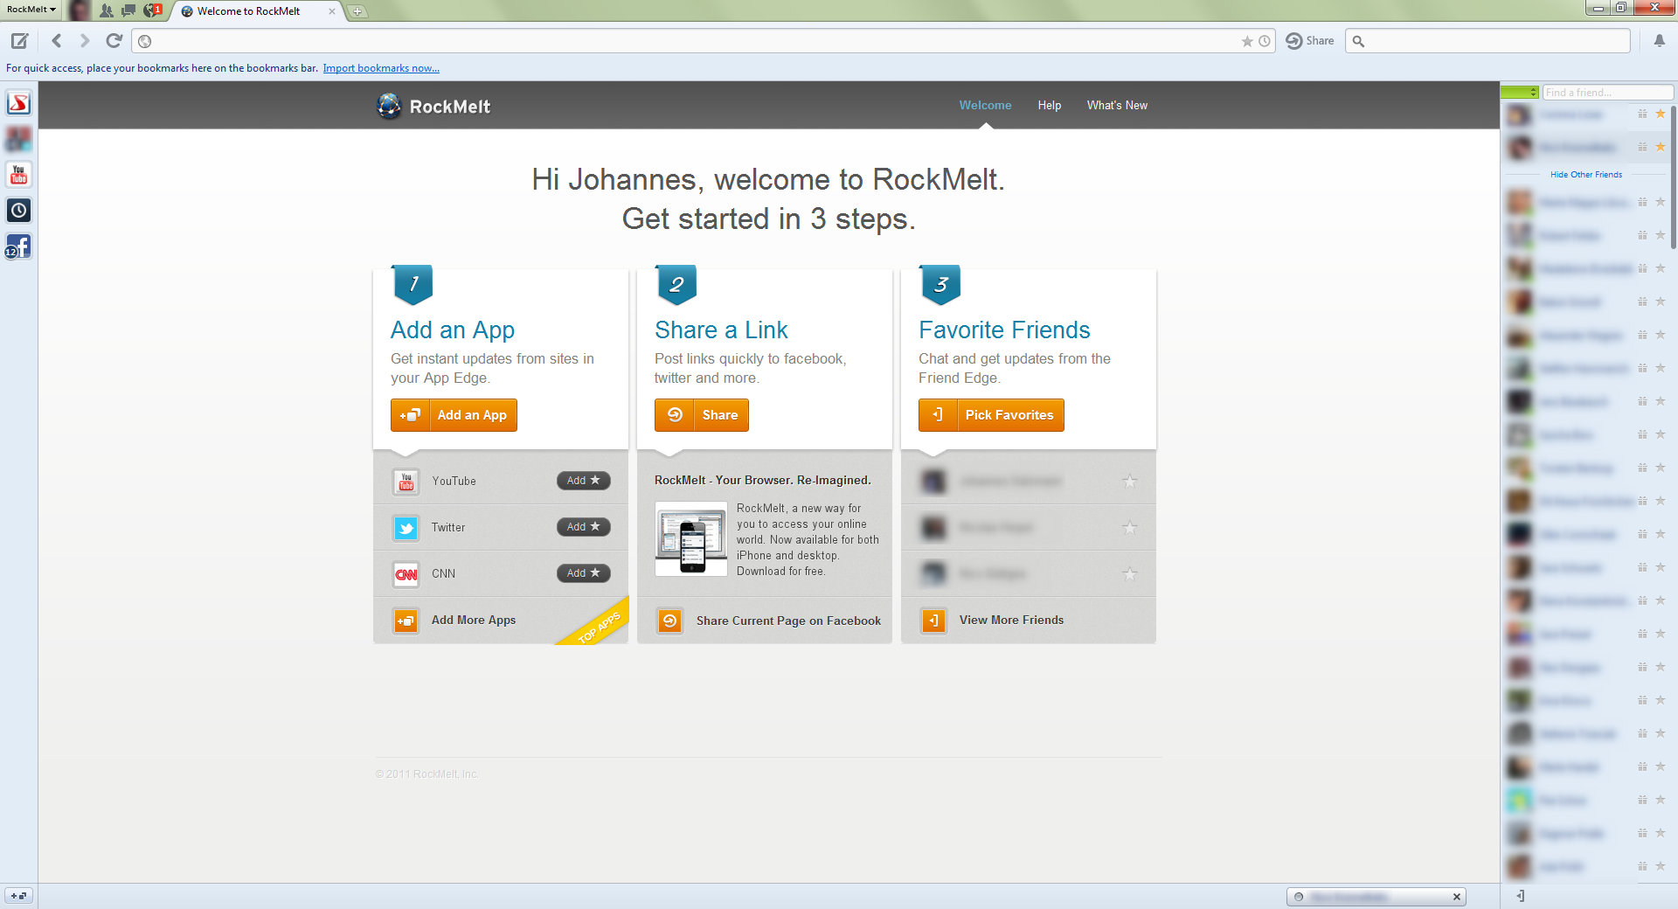Screen dimensions: 1678x909
Task: Go back with the back arrow
Action: point(57,41)
